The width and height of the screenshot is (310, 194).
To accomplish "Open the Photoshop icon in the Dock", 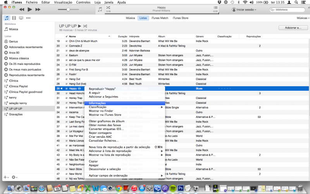I will 181,188.
